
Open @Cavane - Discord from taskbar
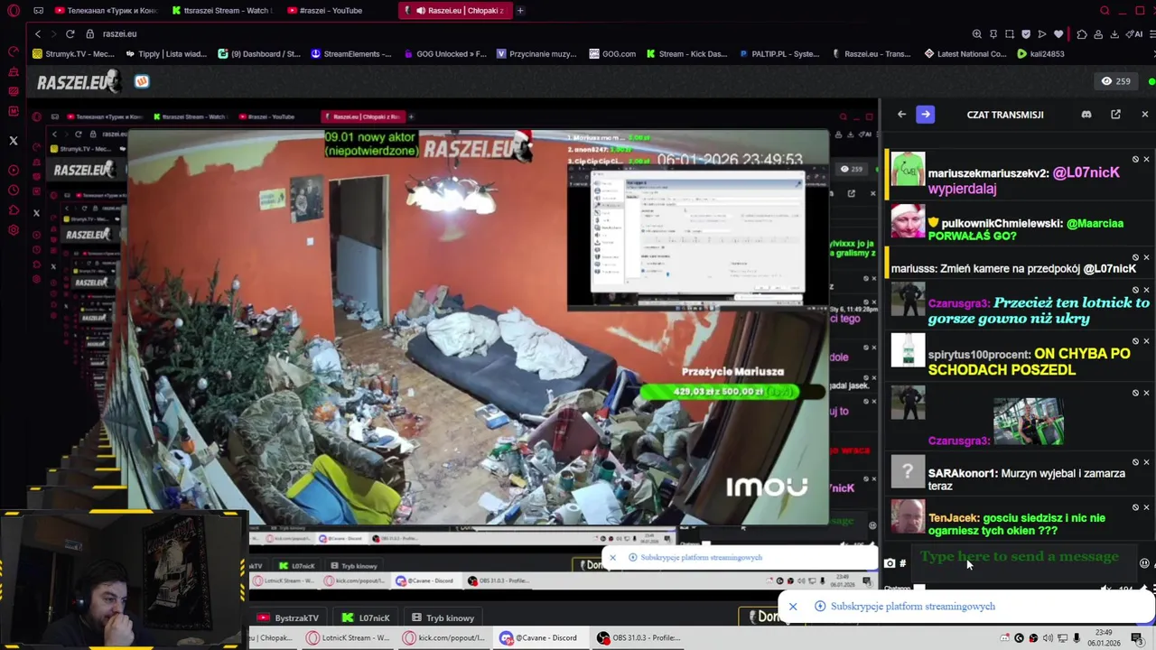tap(539, 638)
